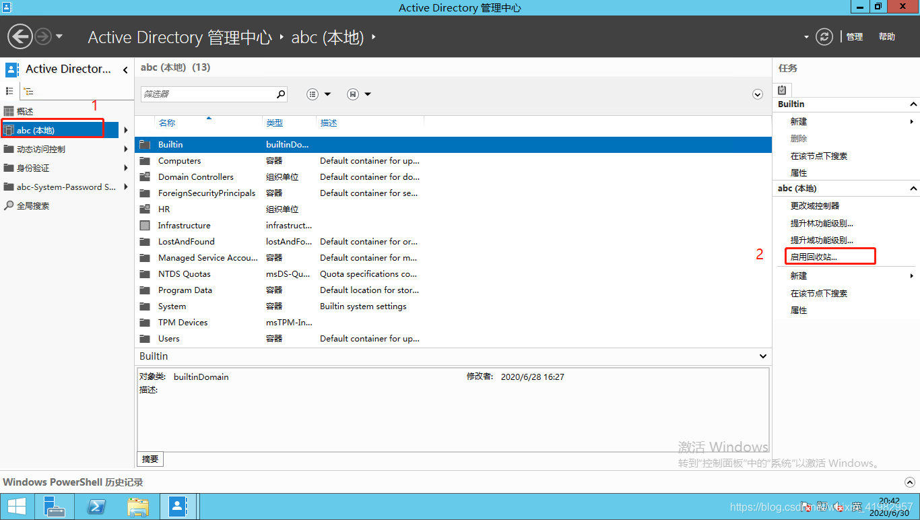
Task: Expand the filter criteria chevron
Action: (x=758, y=94)
